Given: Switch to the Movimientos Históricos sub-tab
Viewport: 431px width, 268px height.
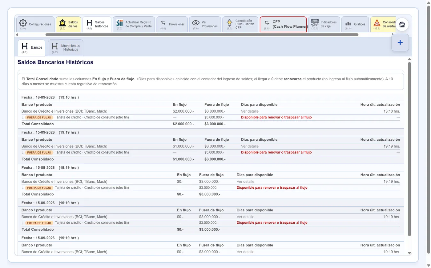Looking at the screenshot, I should [x=66, y=48].
